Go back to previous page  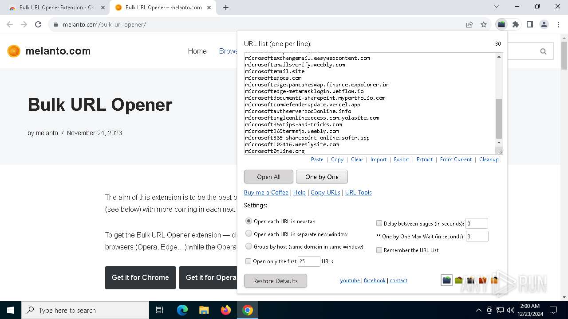coord(10,24)
